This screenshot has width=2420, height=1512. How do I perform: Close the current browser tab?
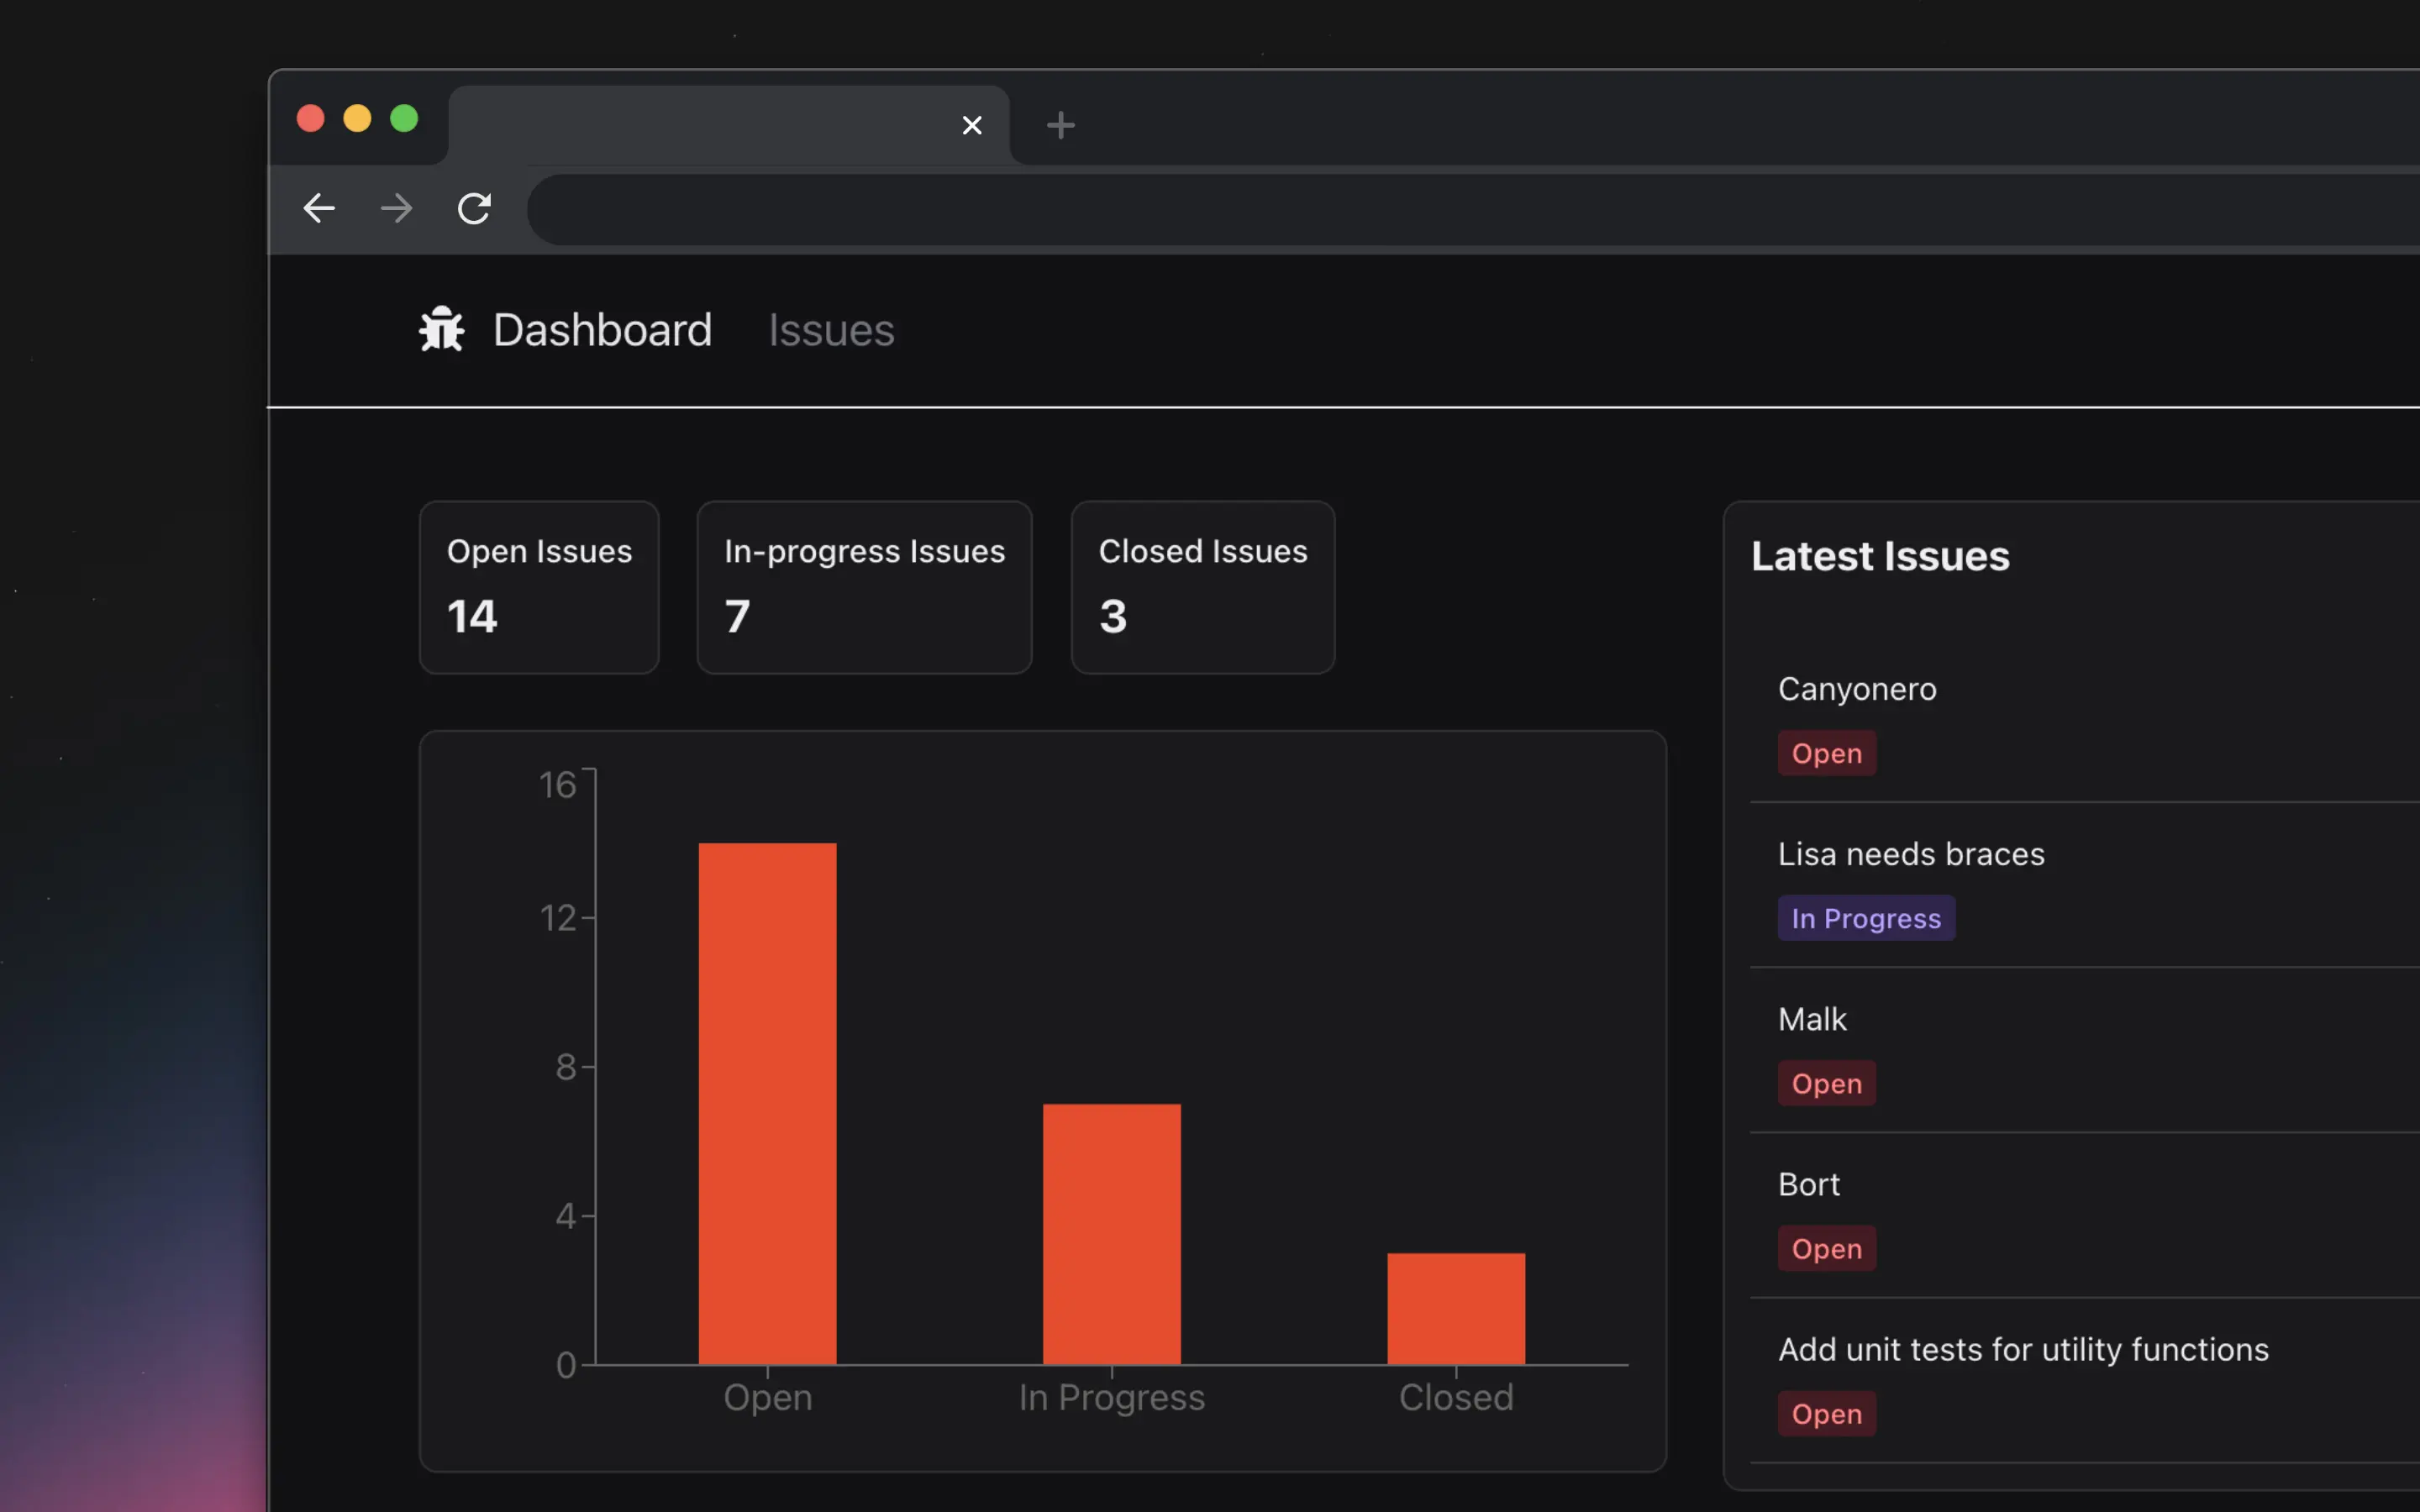point(971,124)
